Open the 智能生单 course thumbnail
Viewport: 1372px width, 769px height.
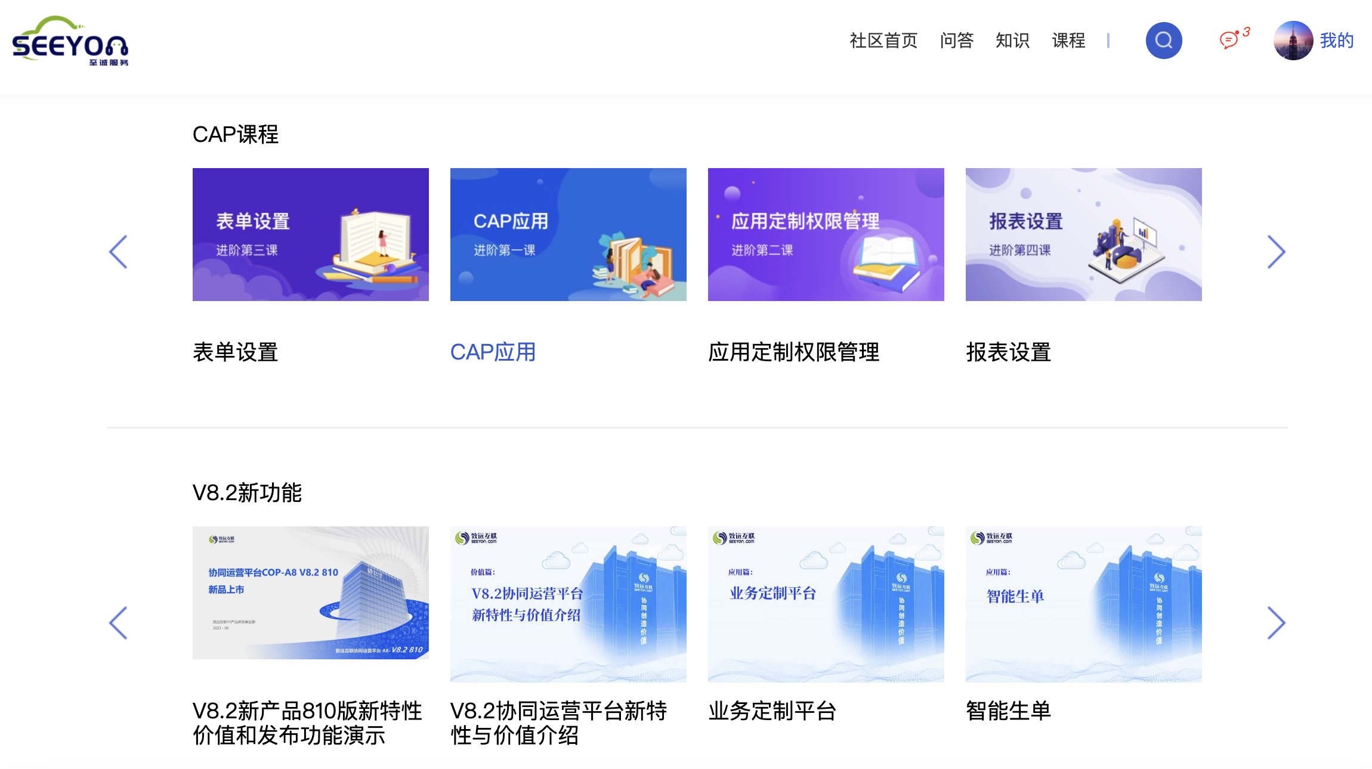pos(1083,603)
